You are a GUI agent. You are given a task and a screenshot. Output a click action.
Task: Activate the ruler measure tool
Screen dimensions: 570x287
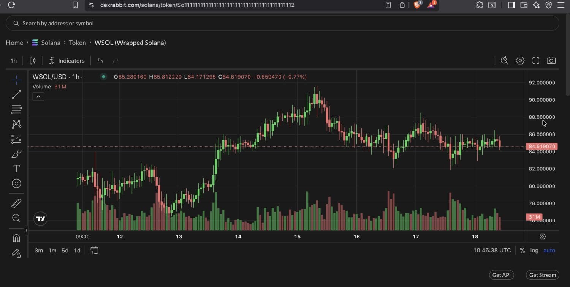click(16, 203)
